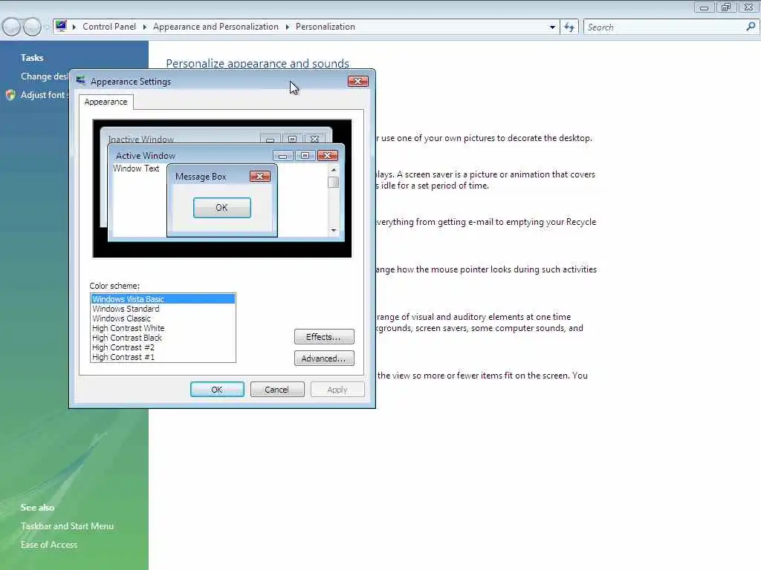Click the Active Window preview title

point(146,156)
